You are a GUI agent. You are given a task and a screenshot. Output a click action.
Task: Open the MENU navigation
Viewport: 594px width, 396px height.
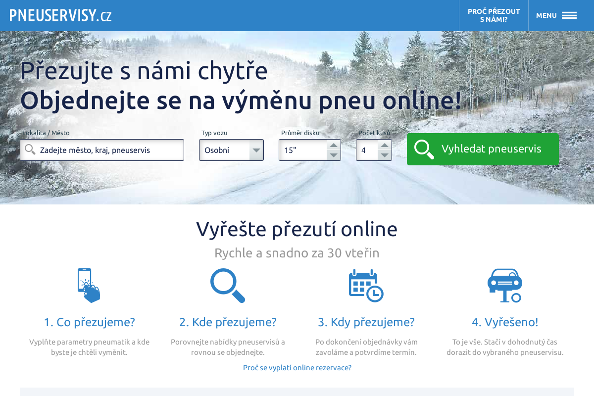[x=546, y=15]
